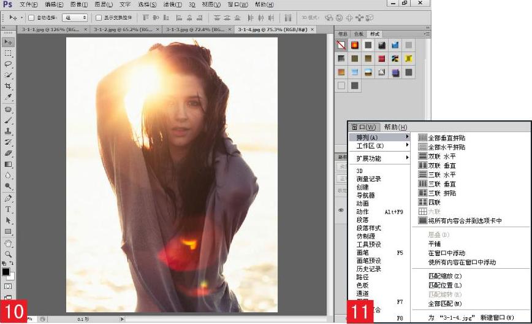Viewport: 532px width, 324px height.
Task: Click the Quick Mask mode icon
Action: [8, 287]
